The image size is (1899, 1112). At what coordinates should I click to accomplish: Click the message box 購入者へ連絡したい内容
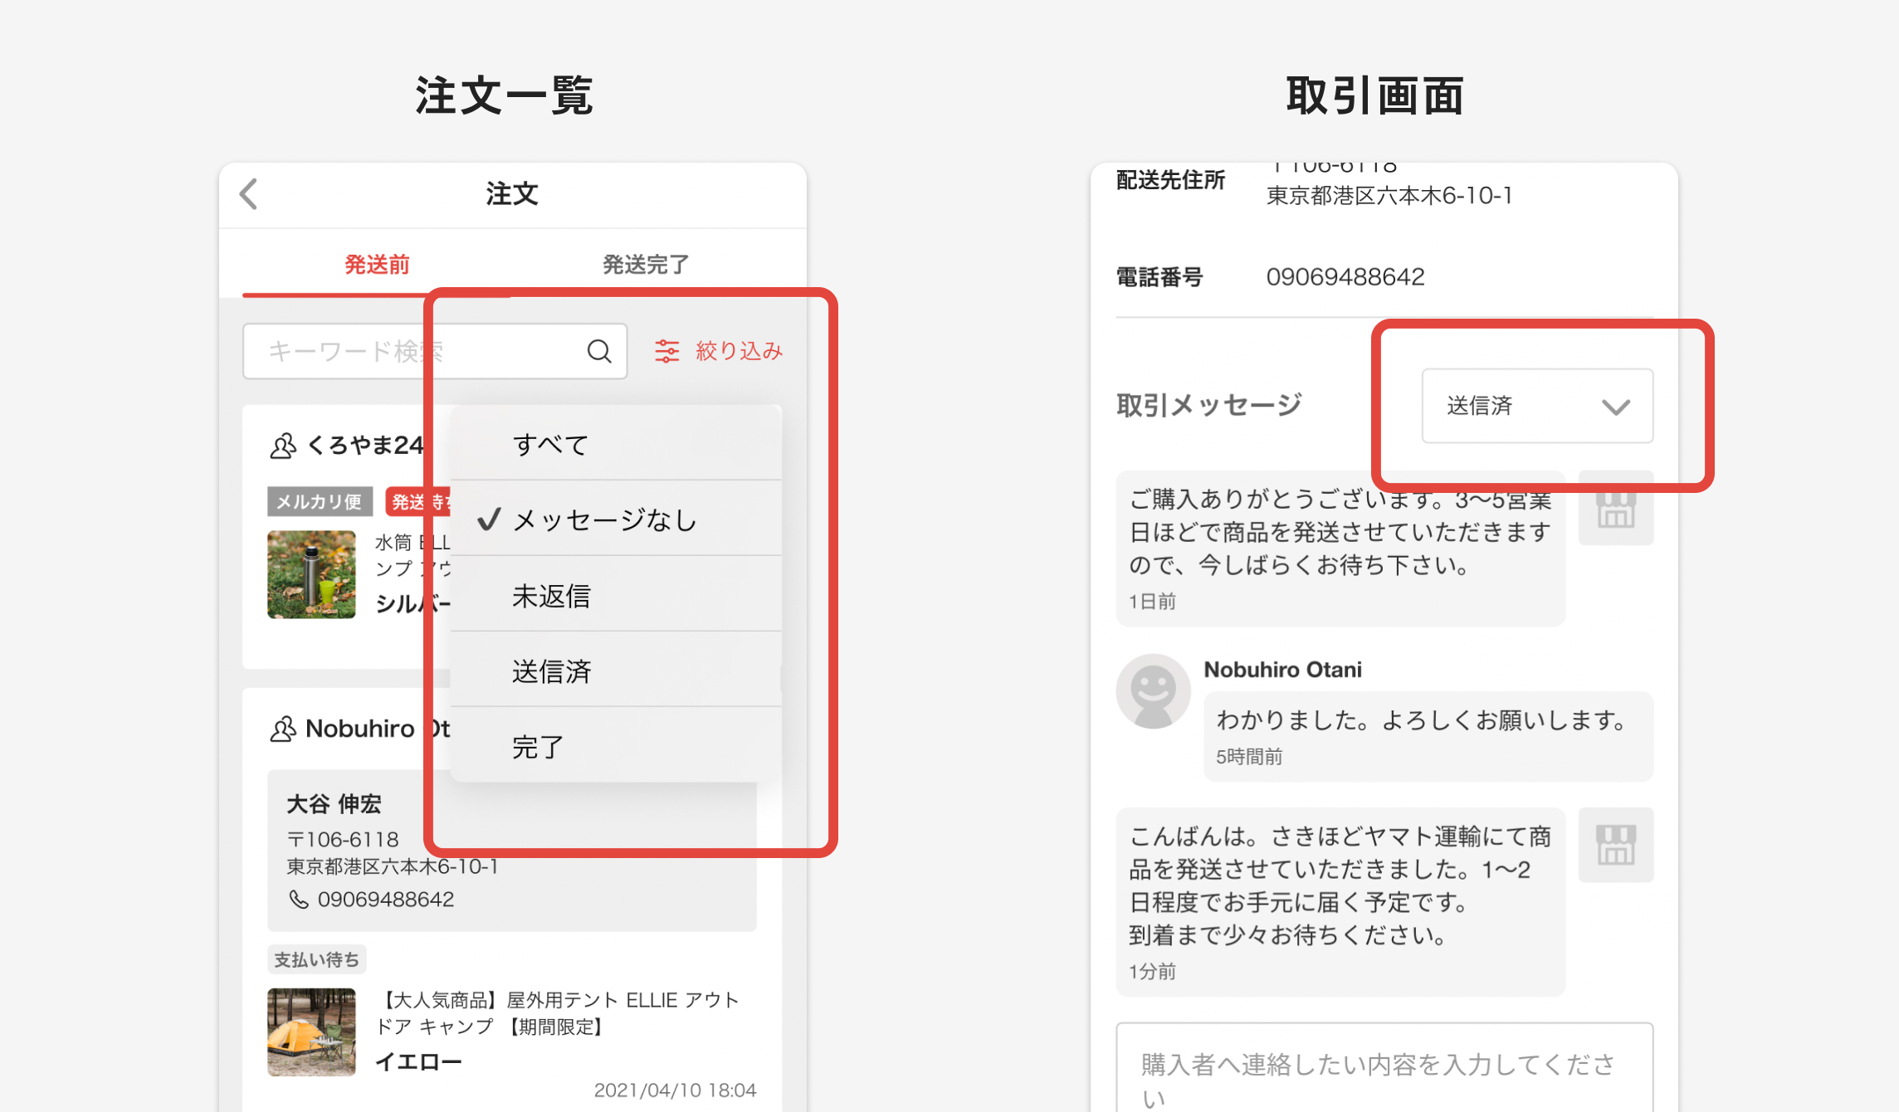point(1384,1068)
